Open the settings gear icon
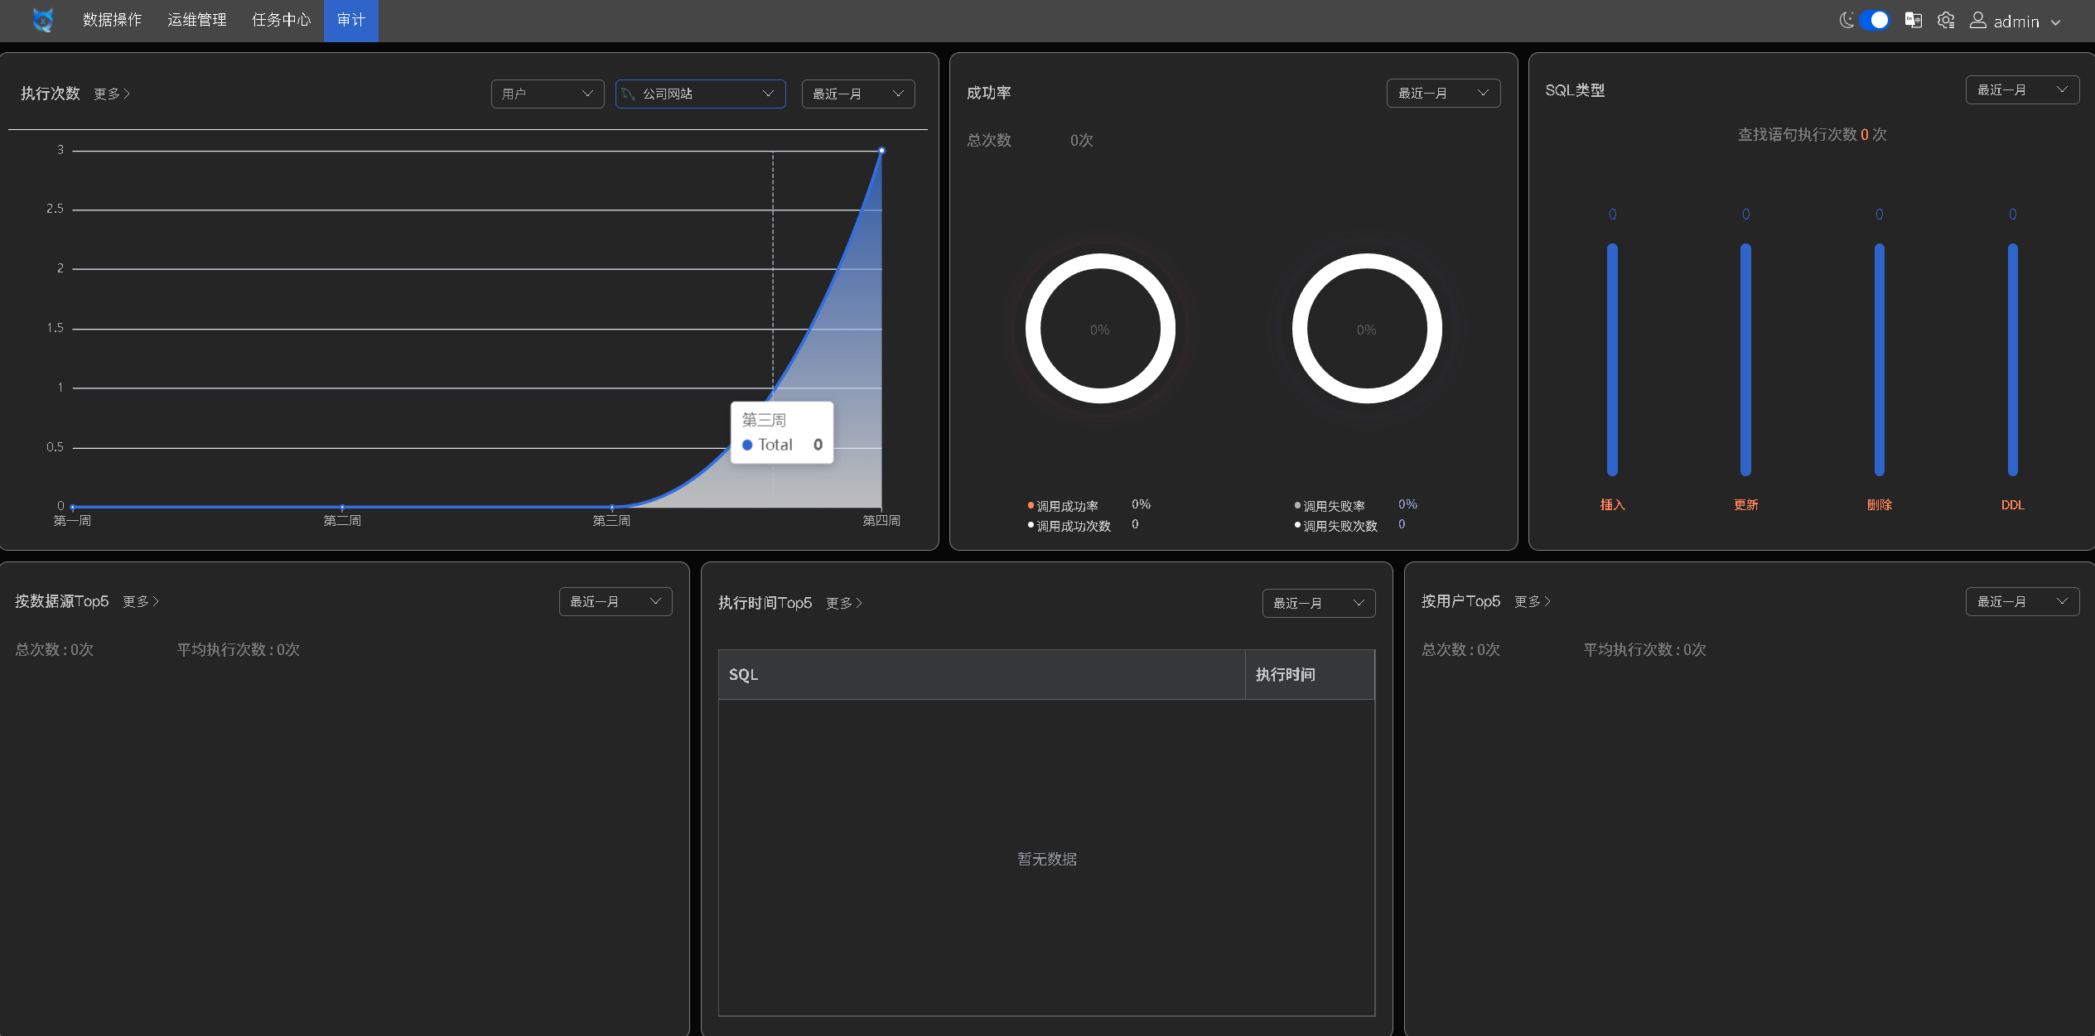 [x=1946, y=21]
